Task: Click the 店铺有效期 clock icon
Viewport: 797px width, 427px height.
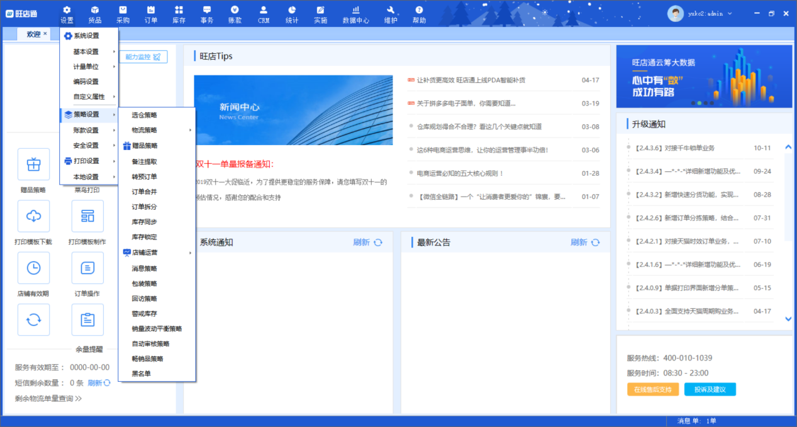Action: [33, 268]
